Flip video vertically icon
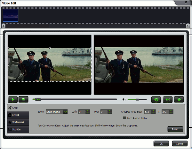 tap(179, 100)
